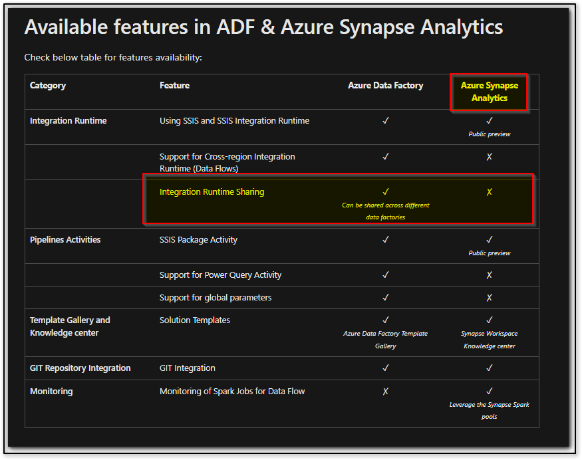Click the 'Feature' column header
The width and height of the screenshot is (582, 460).
click(174, 85)
